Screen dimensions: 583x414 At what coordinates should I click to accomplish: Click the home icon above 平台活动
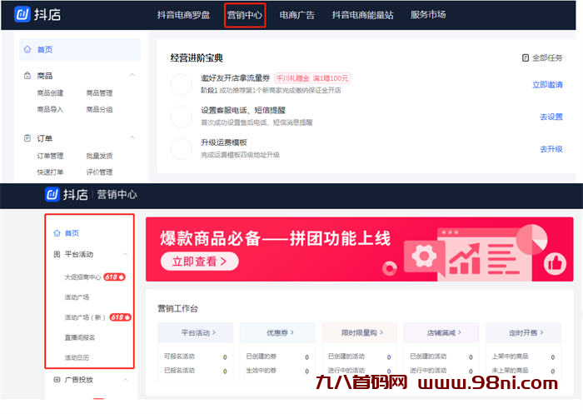point(57,233)
